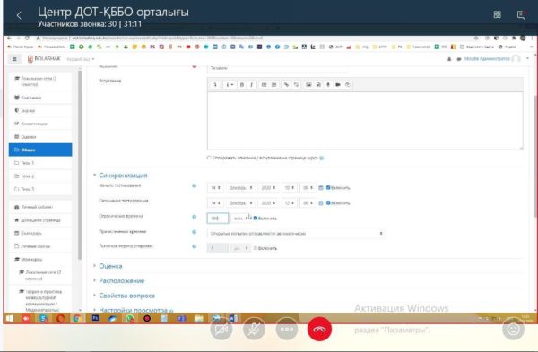Open the call chat icon
This screenshot has width=538, height=352.
[x=521, y=14]
